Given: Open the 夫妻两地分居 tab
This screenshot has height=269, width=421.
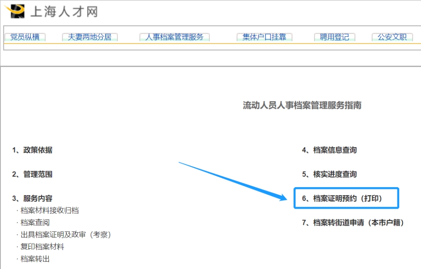Looking at the screenshot, I should (x=90, y=37).
